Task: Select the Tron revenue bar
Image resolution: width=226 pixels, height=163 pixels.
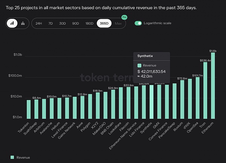Action: coord(205,90)
